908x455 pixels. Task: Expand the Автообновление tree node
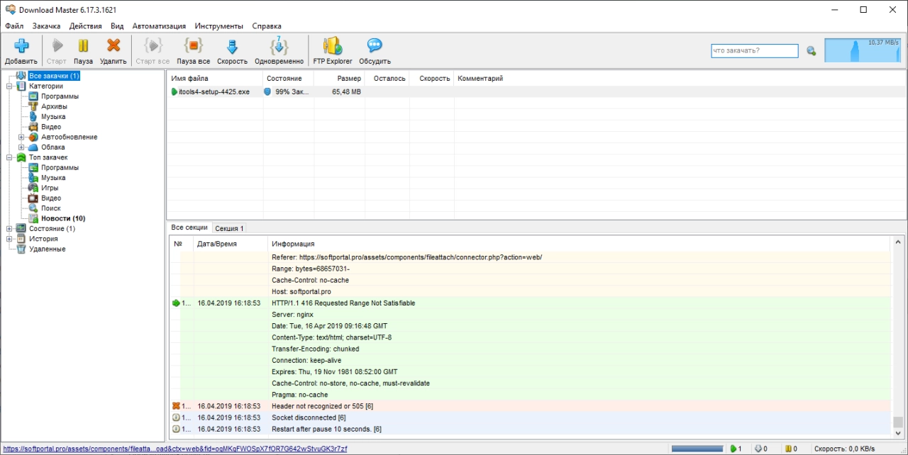click(x=21, y=137)
